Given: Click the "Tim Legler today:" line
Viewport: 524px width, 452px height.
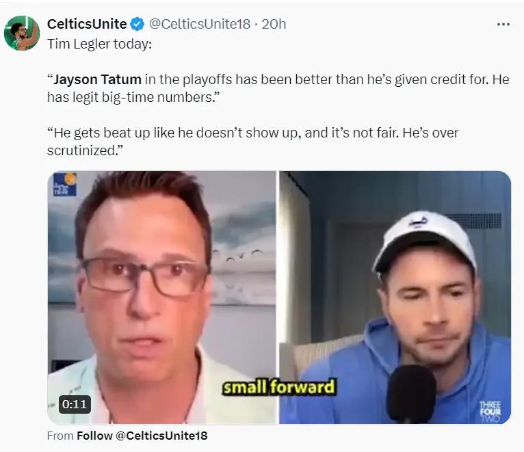Looking at the screenshot, I should click(x=99, y=44).
